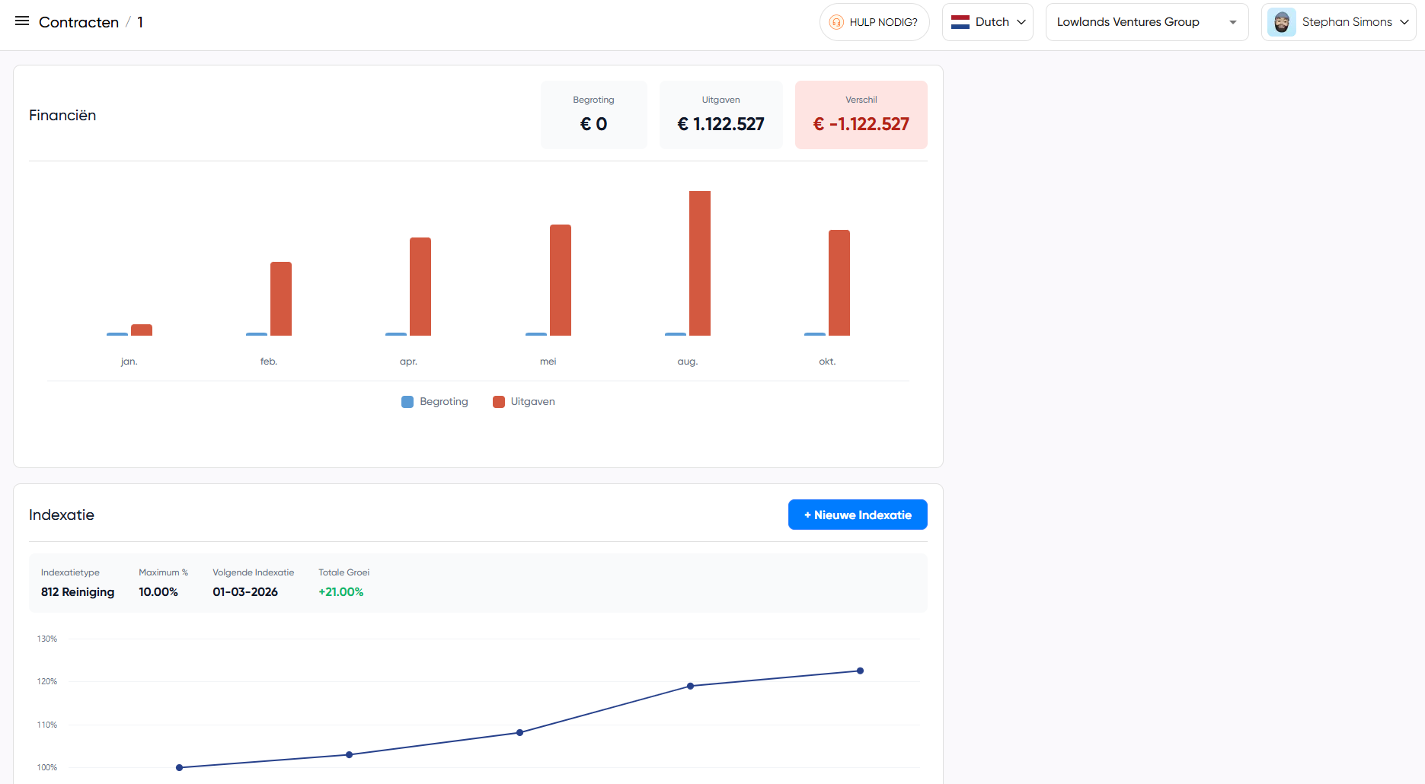Select the Begroting summary card
The height and width of the screenshot is (784, 1425).
(593, 114)
